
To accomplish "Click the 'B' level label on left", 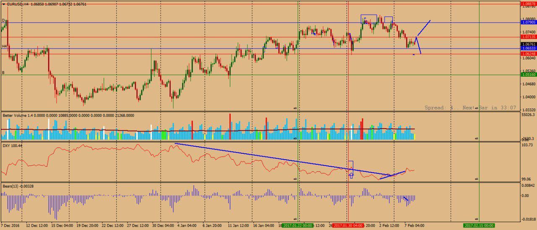I will click(3, 73).
